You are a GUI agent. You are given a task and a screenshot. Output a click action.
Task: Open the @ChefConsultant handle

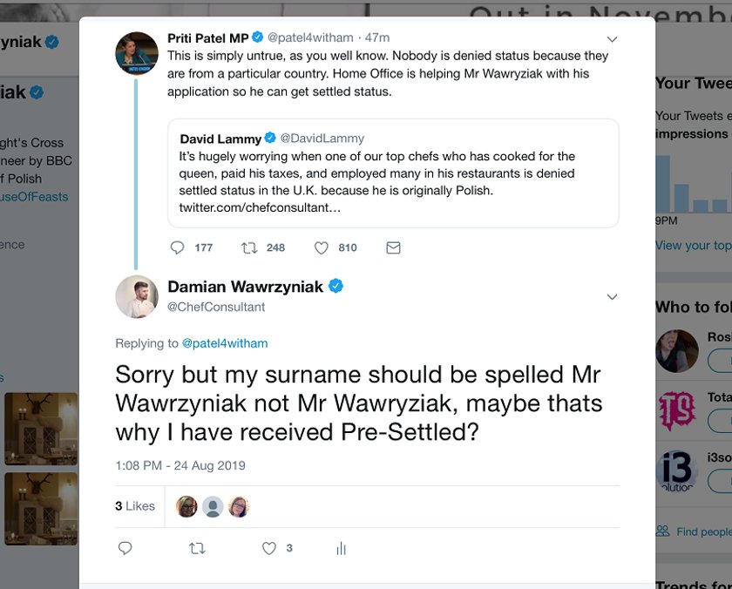coord(216,307)
